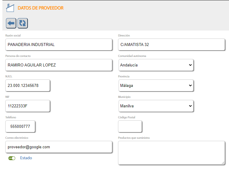Open the Provincia dropdown showing Málaga
The image size is (229, 172).
(x=156, y=86)
